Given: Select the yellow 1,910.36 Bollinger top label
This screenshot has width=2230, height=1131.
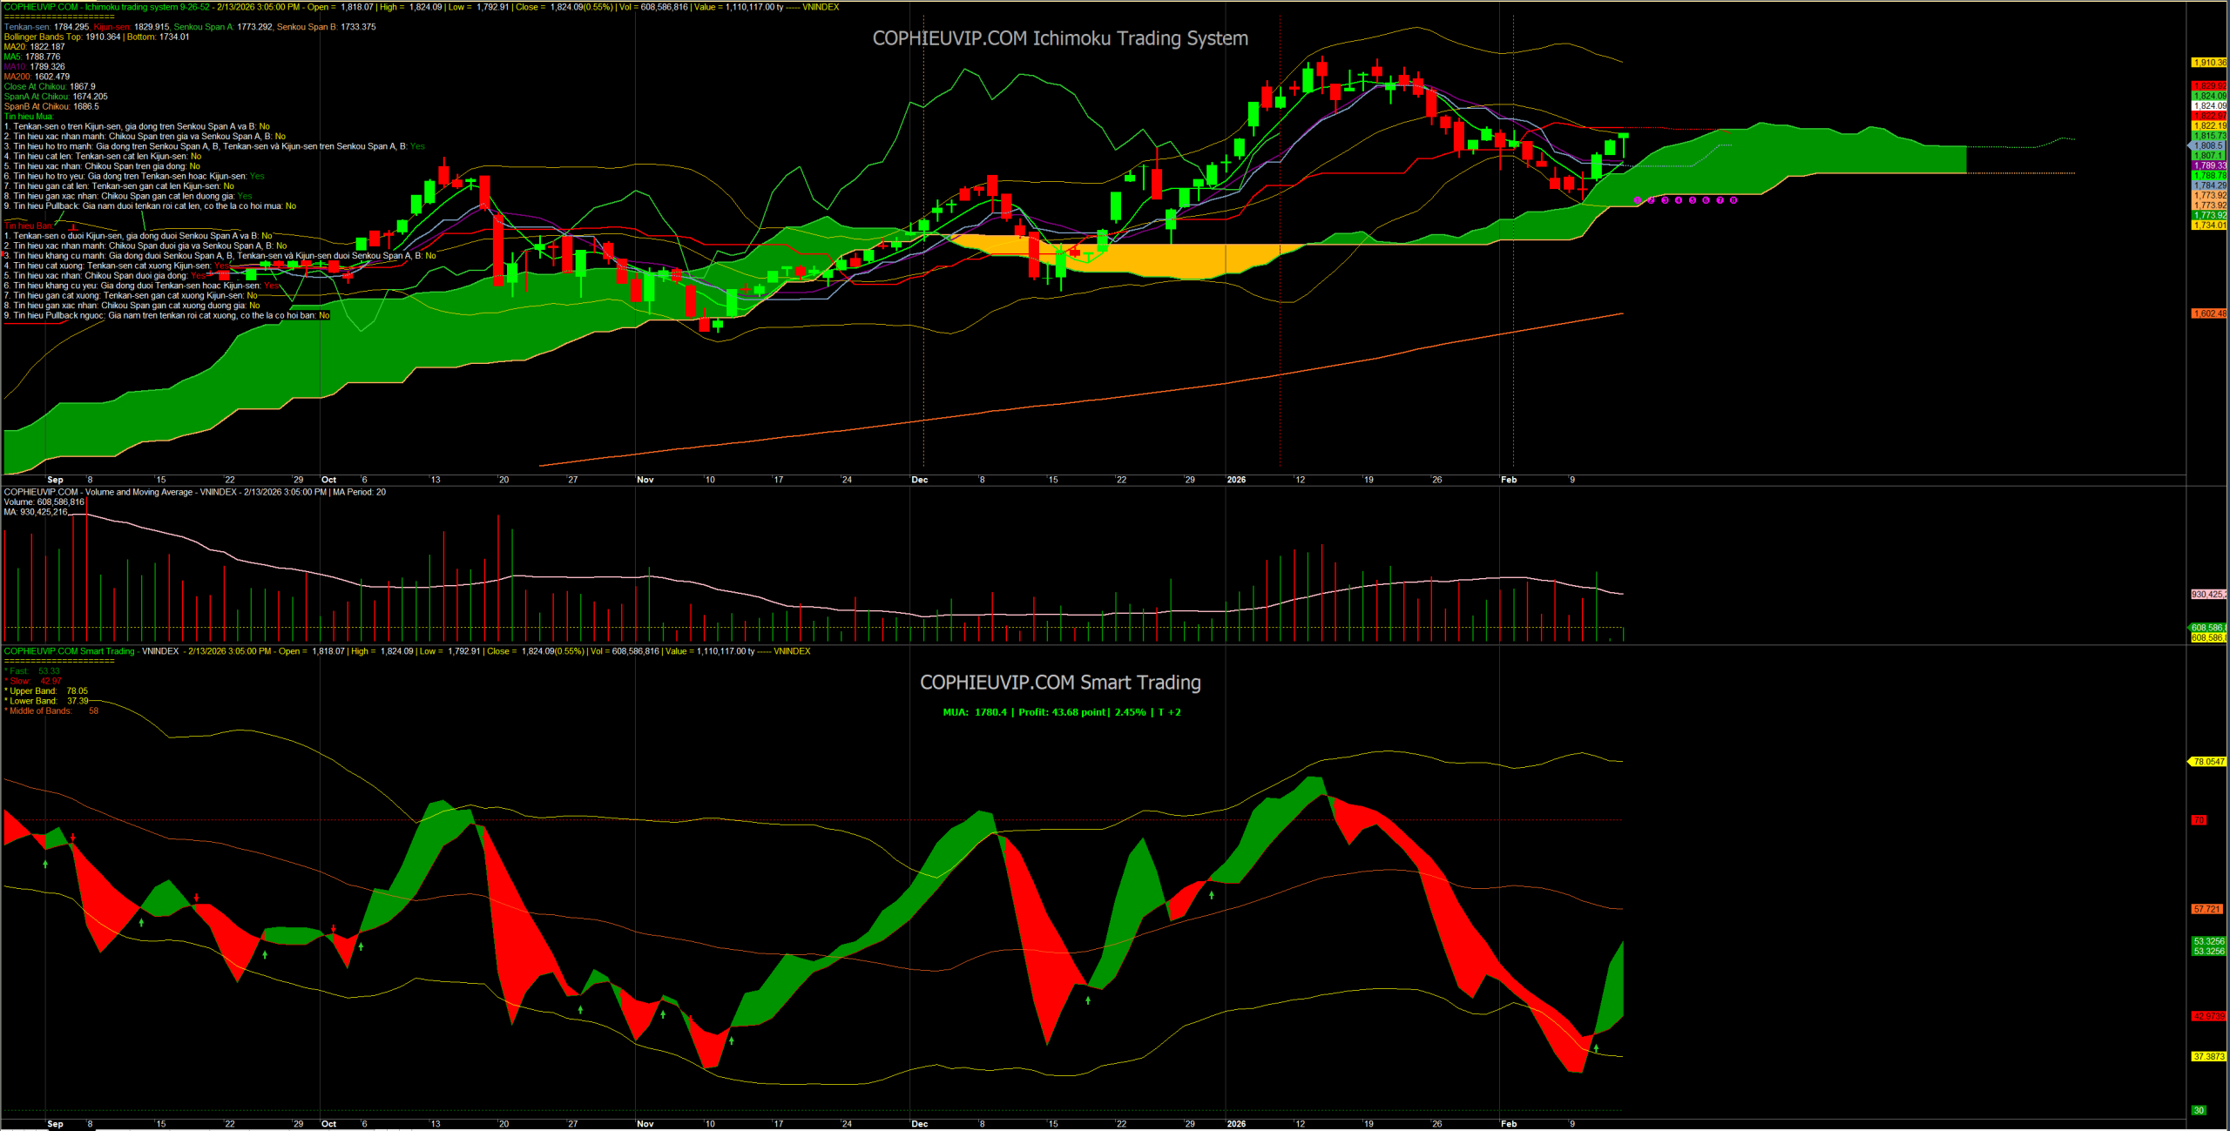Looking at the screenshot, I should tap(2208, 63).
